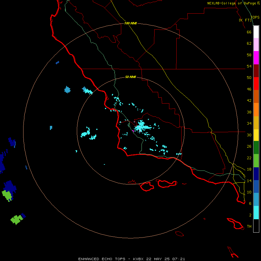Screen dimensions: 261x261
Task: Click the '50' legend value
Action: pyautogui.click(x=249, y=78)
